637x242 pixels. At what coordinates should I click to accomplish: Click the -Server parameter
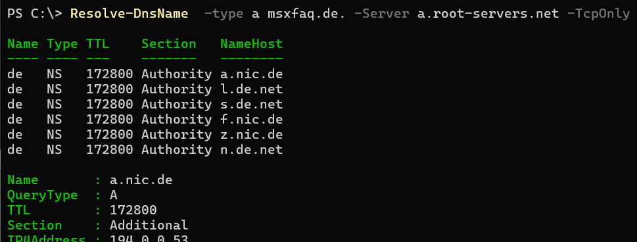pos(382,14)
